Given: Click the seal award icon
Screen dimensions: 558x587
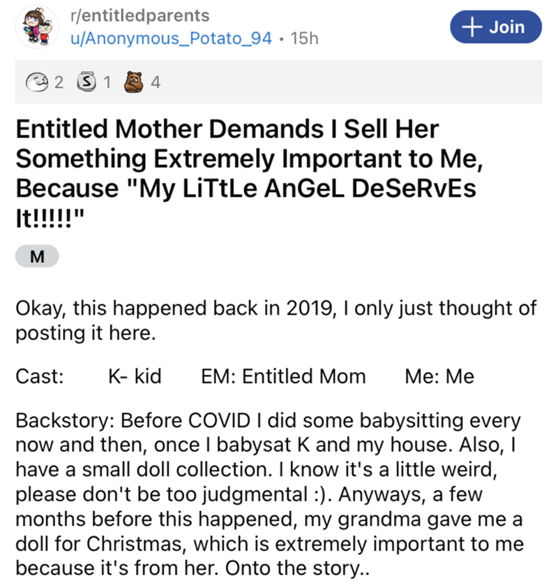Looking at the screenshot, I should click(37, 82).
